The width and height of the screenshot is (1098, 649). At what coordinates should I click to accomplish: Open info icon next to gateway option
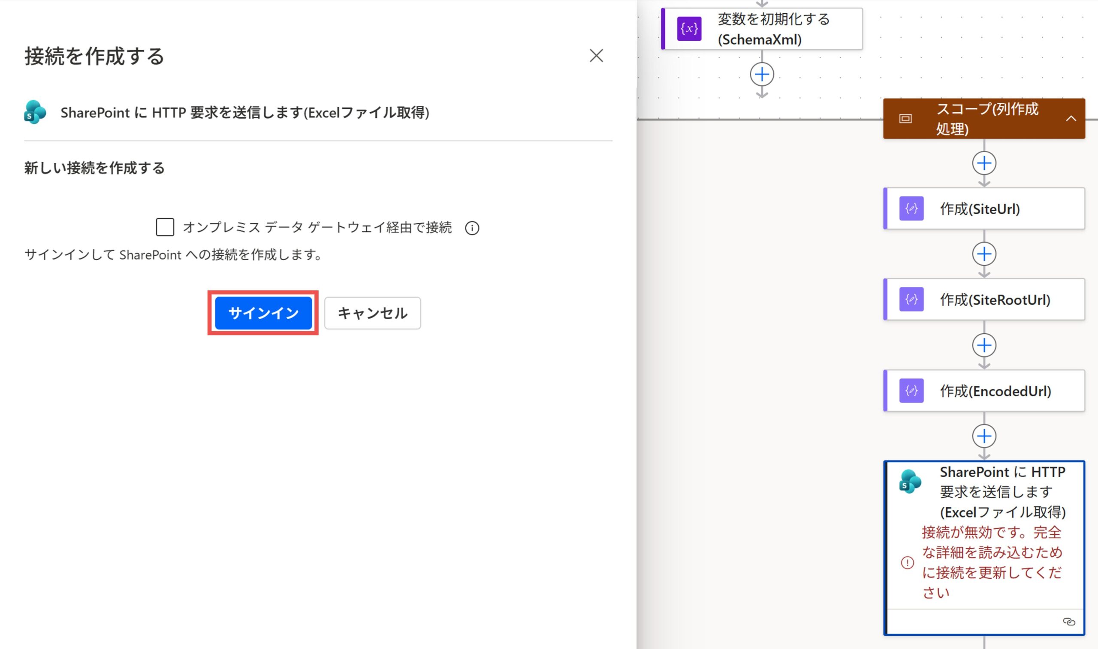472,228
